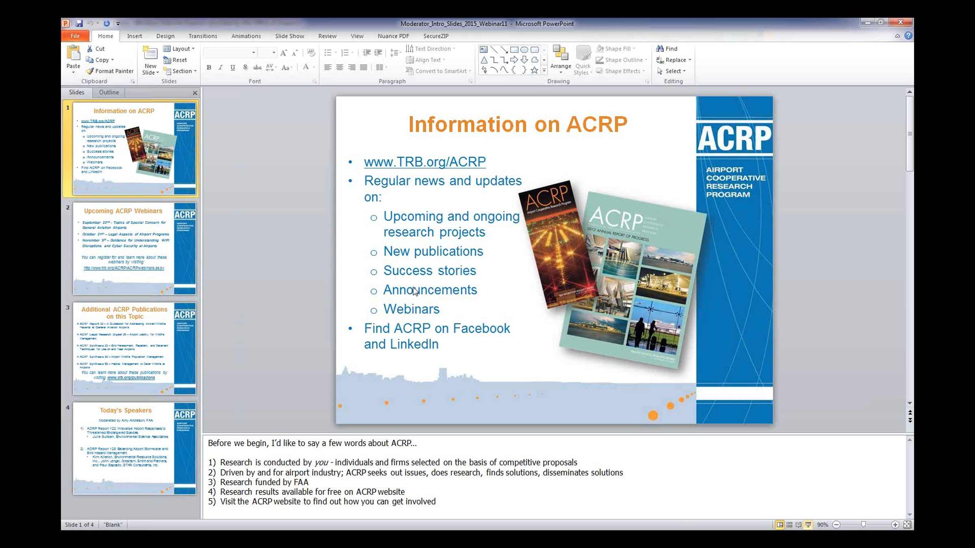
Task: Click Find in Editing group
Action: click(x=667, y=49)
